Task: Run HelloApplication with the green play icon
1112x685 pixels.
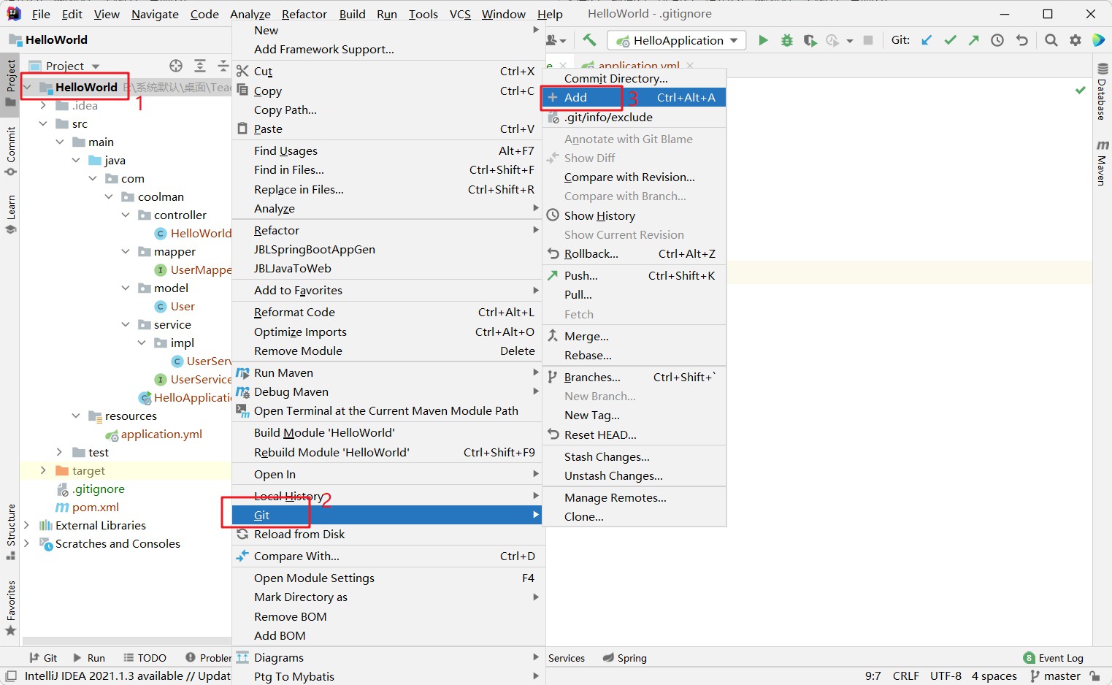Action: click(x=763, y=40)
